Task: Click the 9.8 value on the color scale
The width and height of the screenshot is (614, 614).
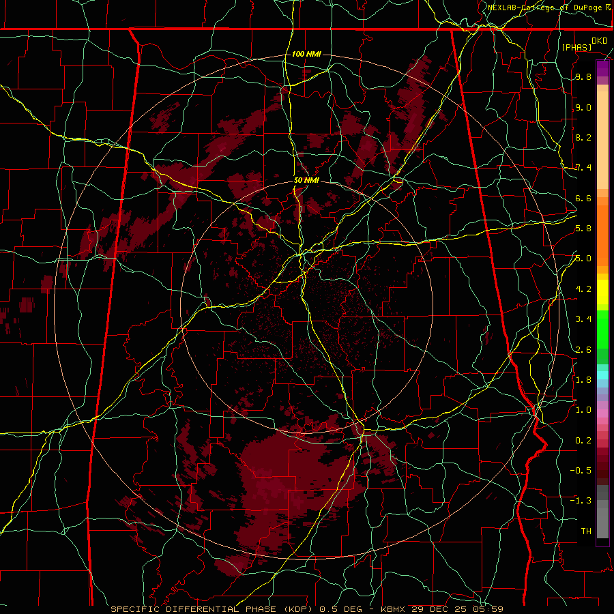Action: coord(583,77)
